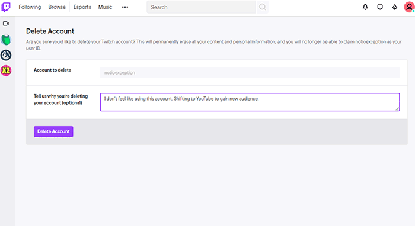This screenshot has height=226, width=415.
Task: Click the magnifier search button
Action: tap(262, 7)
